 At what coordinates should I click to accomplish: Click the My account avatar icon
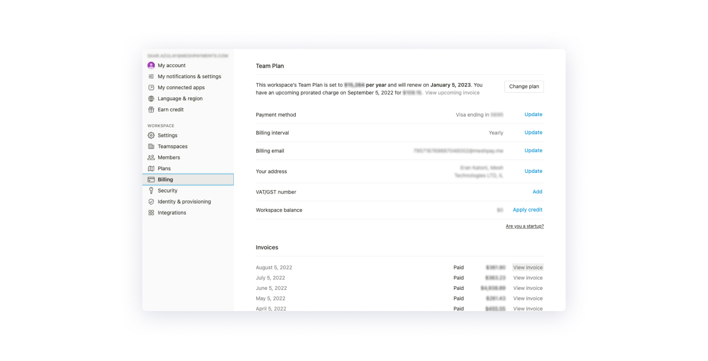click(151, 65)
